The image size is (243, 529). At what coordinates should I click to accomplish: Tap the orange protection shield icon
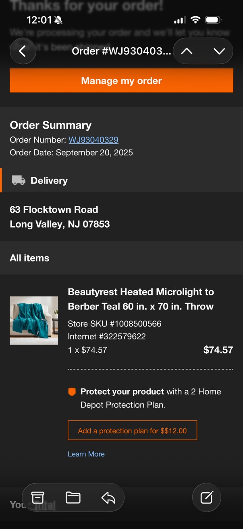(72, 392)
